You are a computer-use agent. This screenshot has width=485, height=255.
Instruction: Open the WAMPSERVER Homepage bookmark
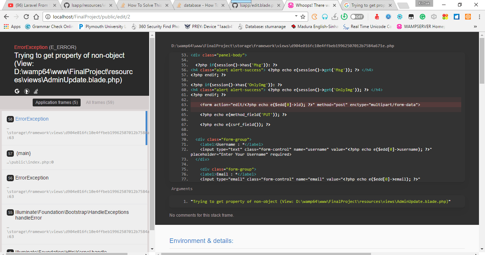[x=421, y=27]
